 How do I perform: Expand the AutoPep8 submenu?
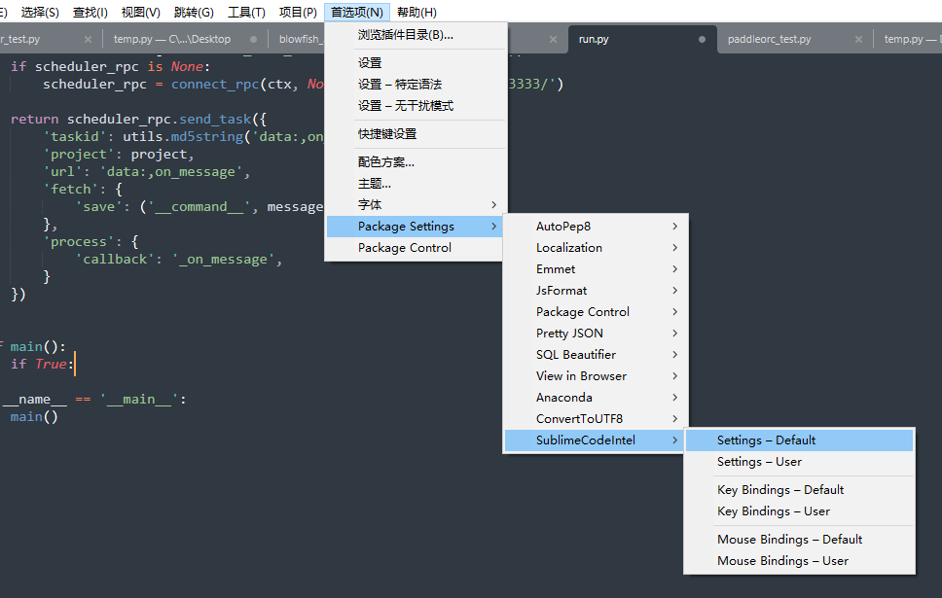596,227
